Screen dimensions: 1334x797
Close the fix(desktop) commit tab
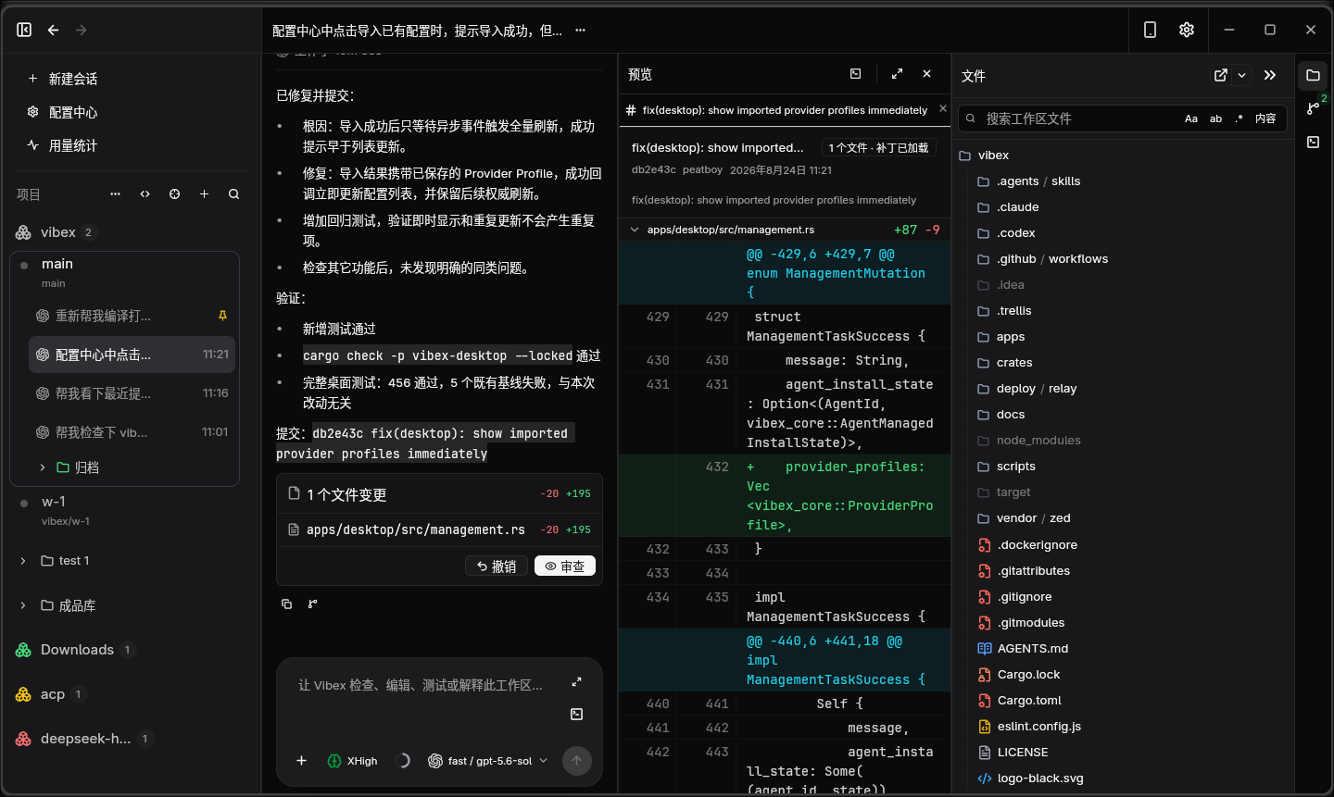click(943, 108)
